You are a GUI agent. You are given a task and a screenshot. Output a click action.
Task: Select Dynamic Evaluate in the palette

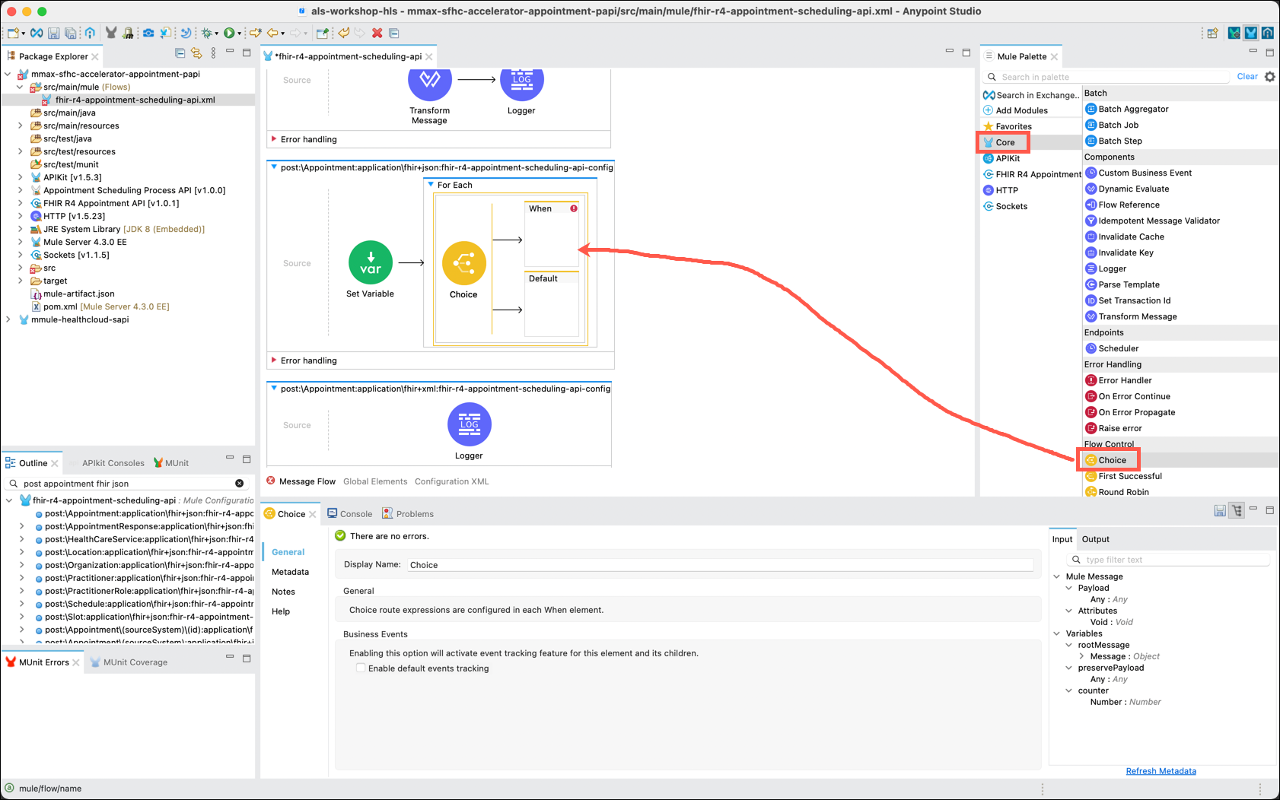[x=1133, y=189]
